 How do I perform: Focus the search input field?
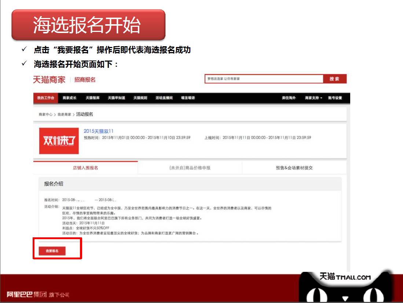coord(264,79)
